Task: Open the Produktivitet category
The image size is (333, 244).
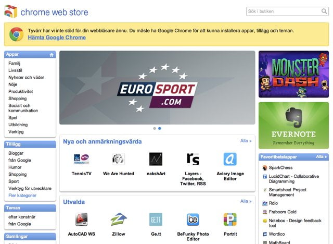Action: tap(20, 91)
